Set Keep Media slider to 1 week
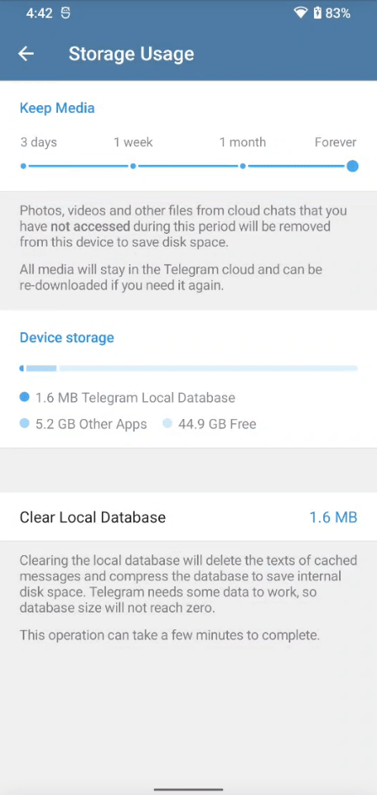The width and height of the screenshot is (377, 795). 133,166
